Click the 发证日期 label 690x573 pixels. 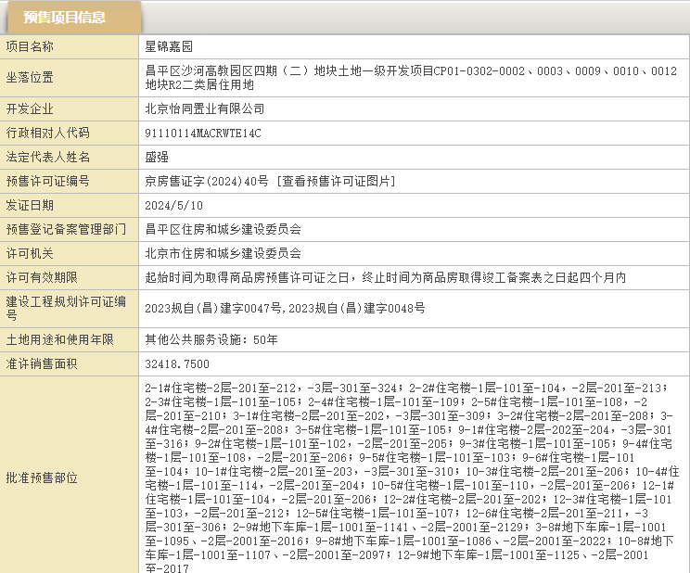[x=30, y=206]
